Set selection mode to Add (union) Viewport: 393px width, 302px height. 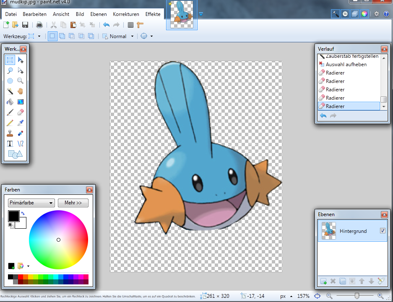[62, 36]
